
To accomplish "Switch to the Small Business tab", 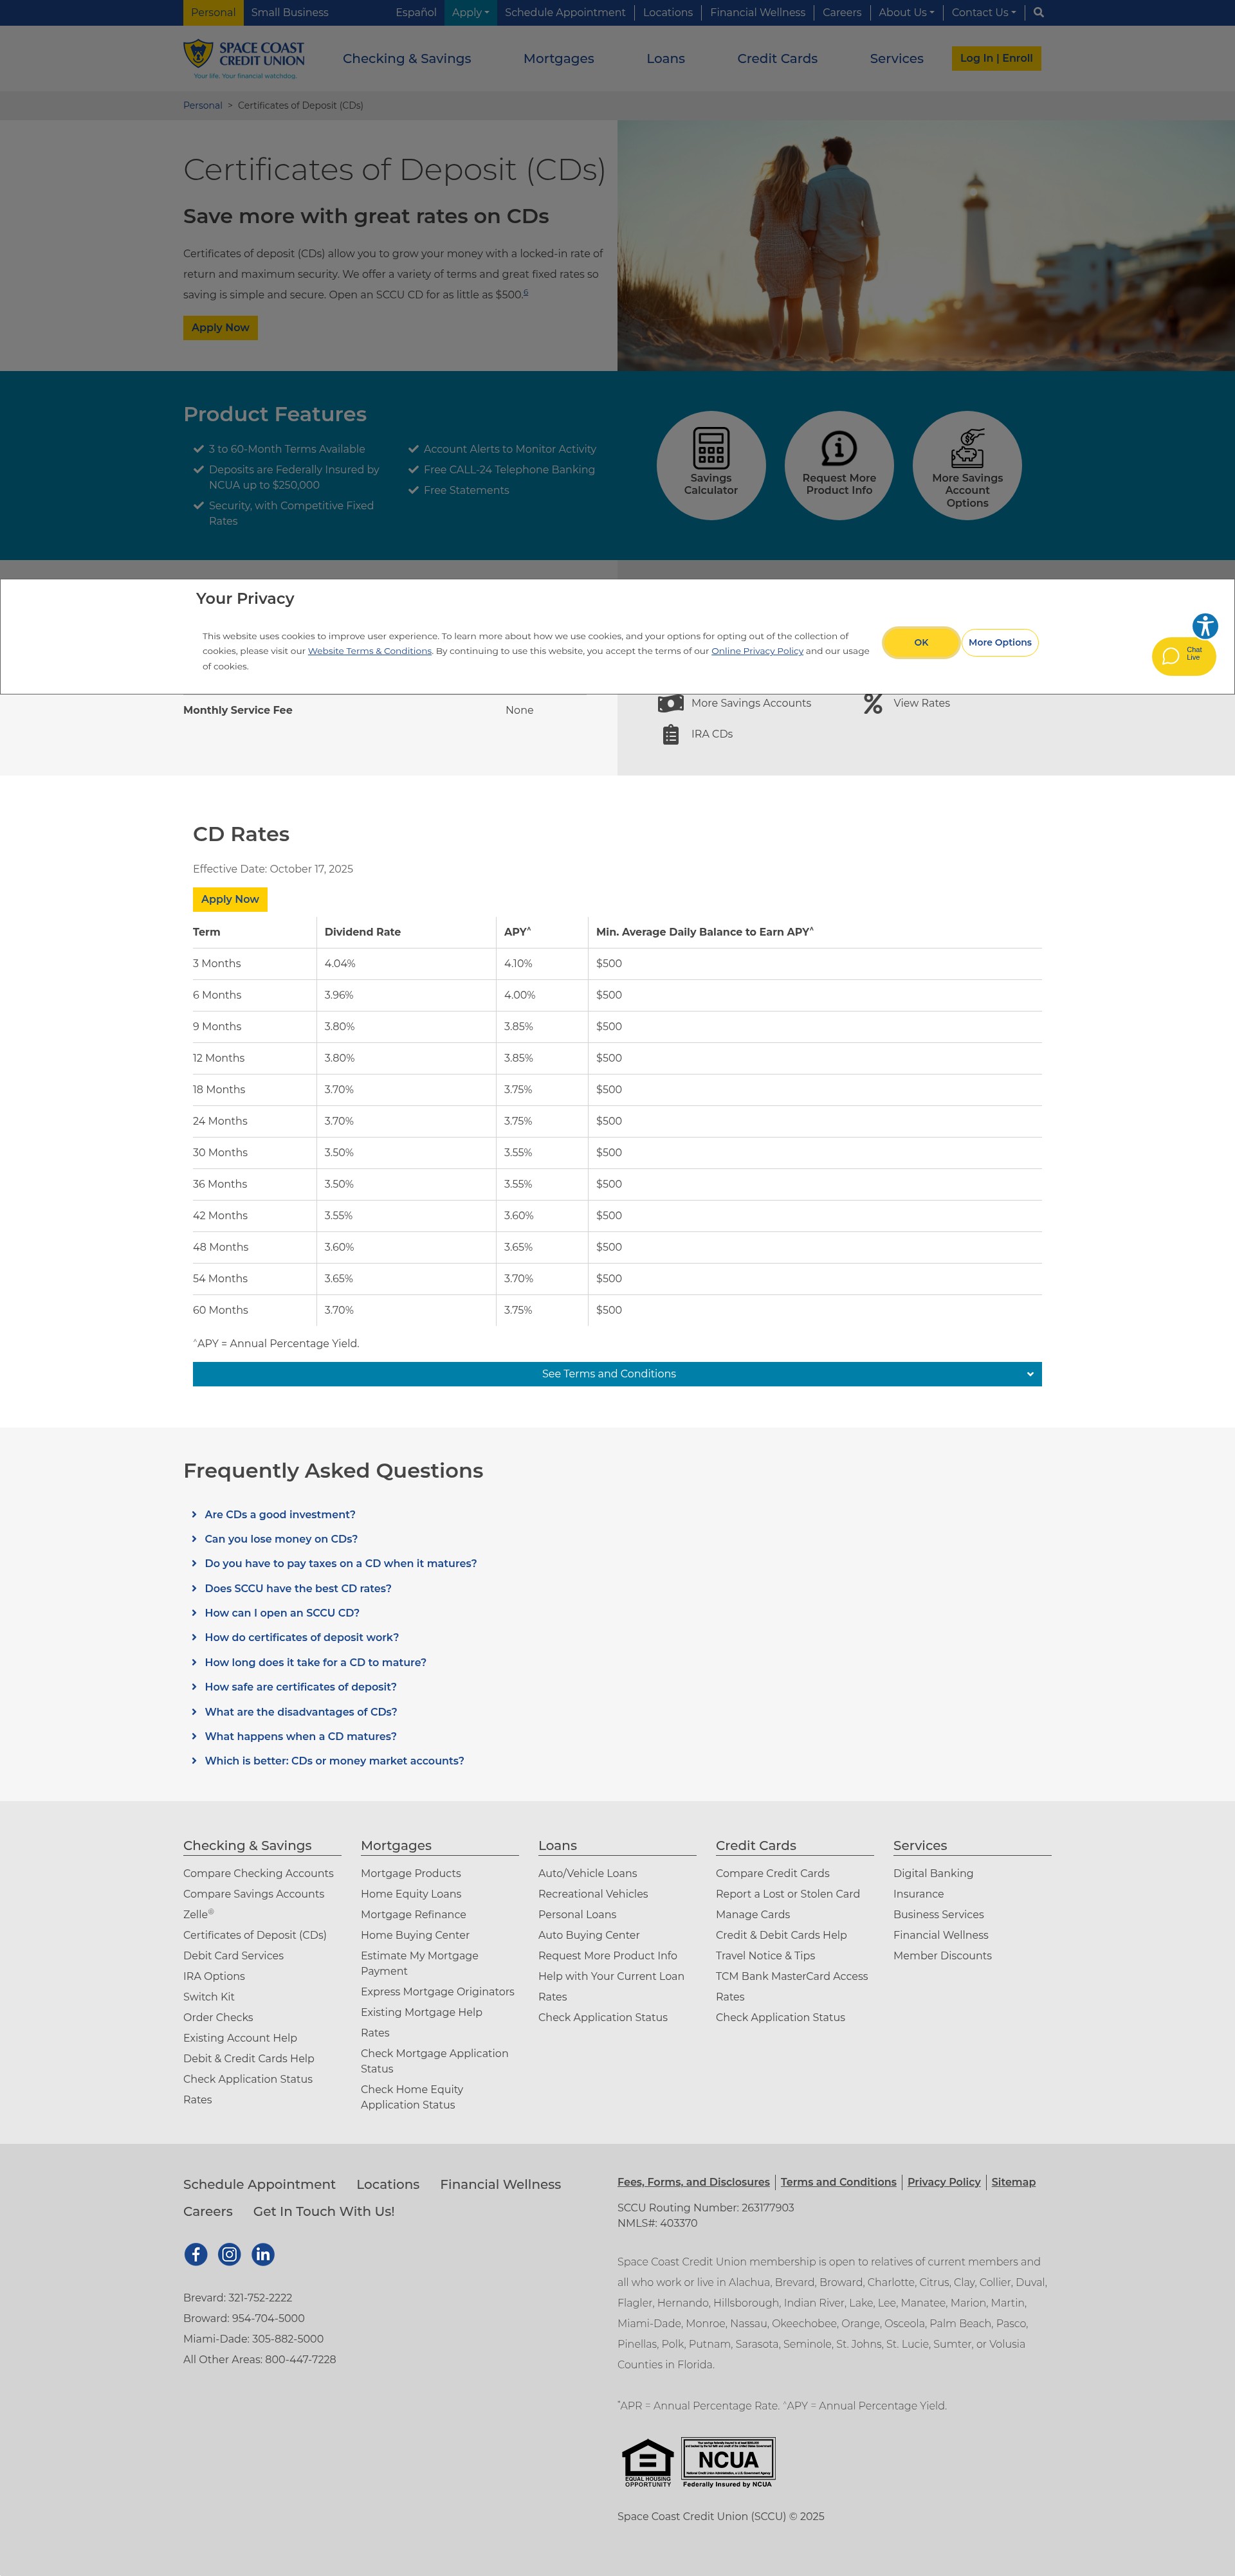I will pyautogui.click(x=290, y=13).
